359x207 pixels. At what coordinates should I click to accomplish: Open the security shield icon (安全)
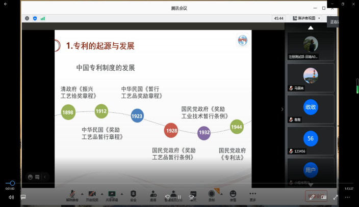[133, 194]
